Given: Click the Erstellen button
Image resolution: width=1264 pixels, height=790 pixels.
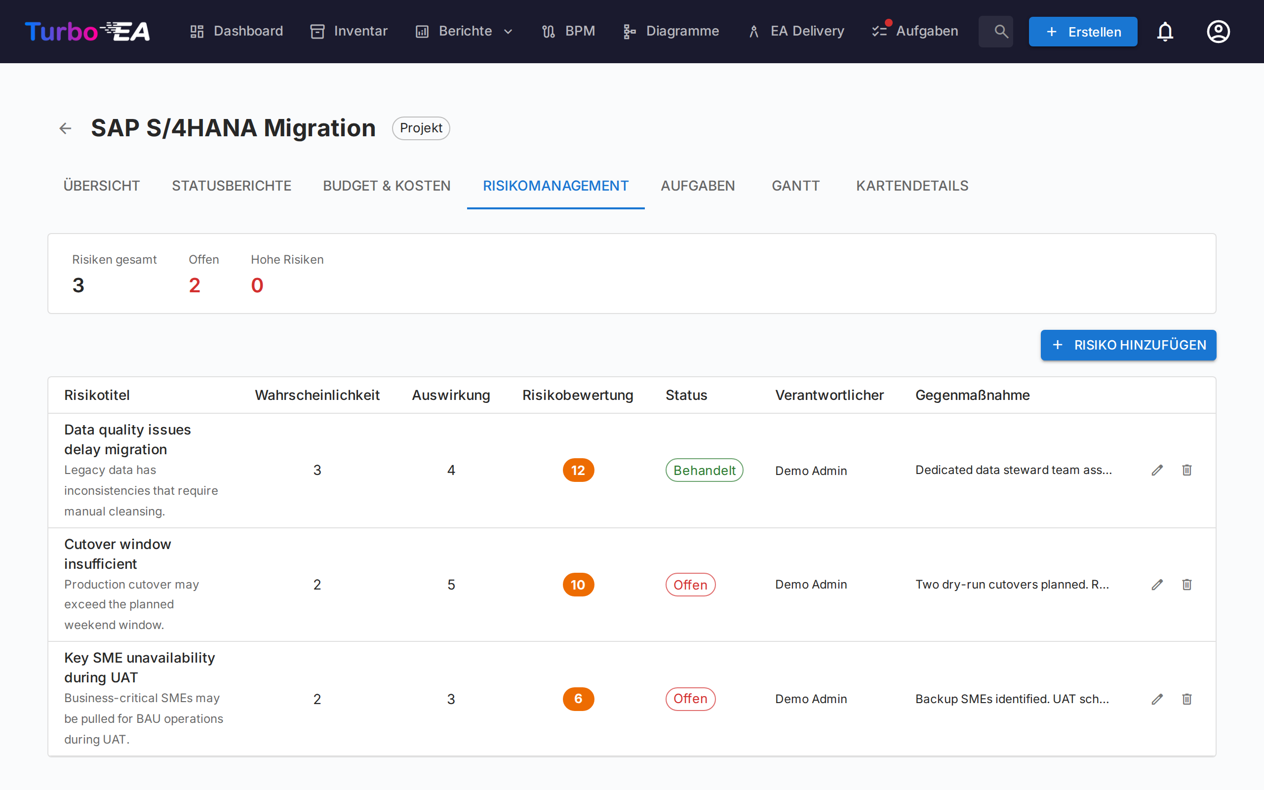Looking at the screenshot, I should pyautogui.click(x=1083, y=31).
